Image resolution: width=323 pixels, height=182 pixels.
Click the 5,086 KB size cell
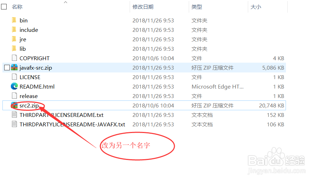coord(273,68)
